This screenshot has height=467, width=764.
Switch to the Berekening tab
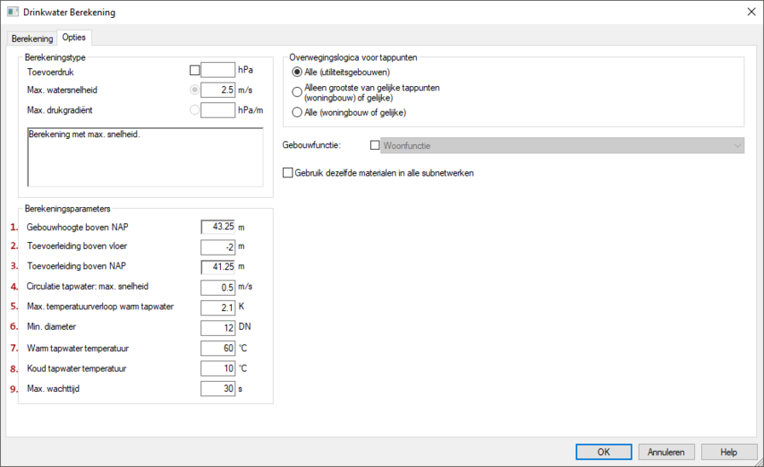pyautogui.click(x=32, y=39)
